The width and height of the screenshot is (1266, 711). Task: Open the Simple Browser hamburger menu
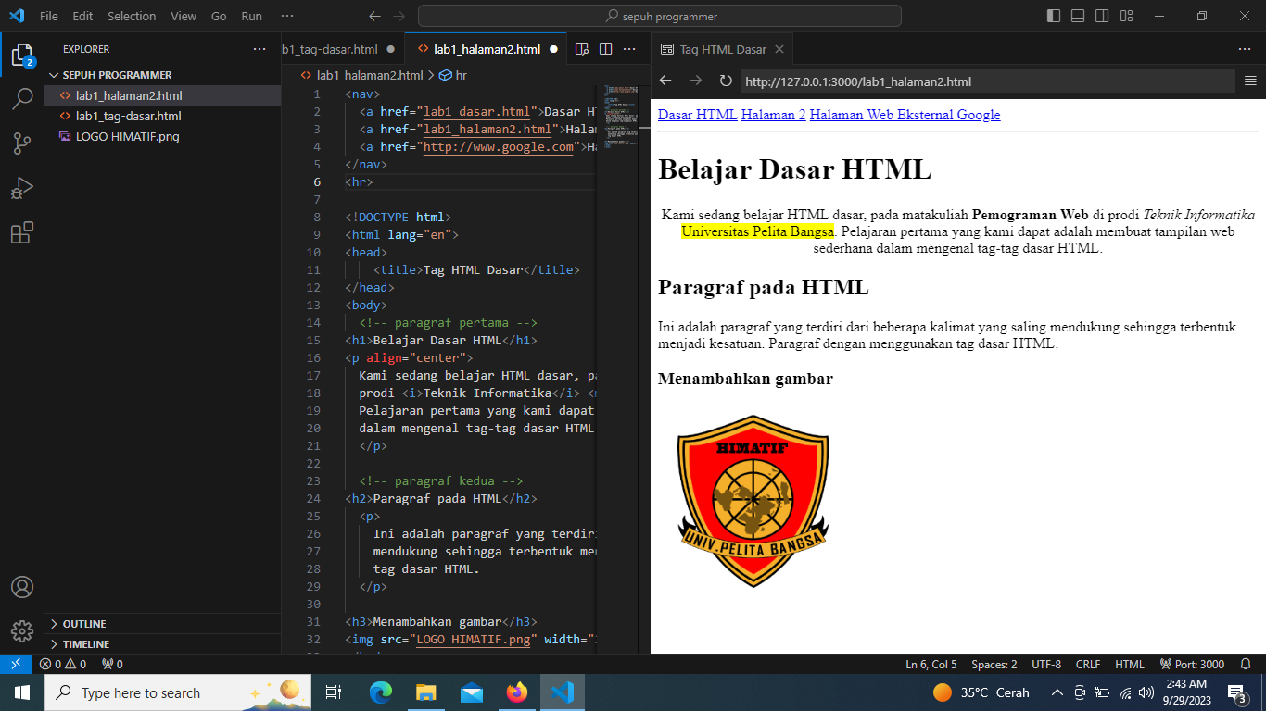1247,81
